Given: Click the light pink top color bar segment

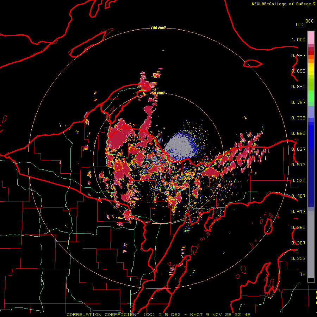Looking at the screenshot, I should [x=311, y=37].
